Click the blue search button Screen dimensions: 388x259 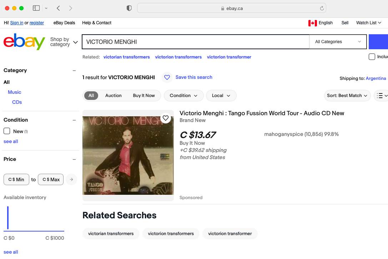[378, 41]
